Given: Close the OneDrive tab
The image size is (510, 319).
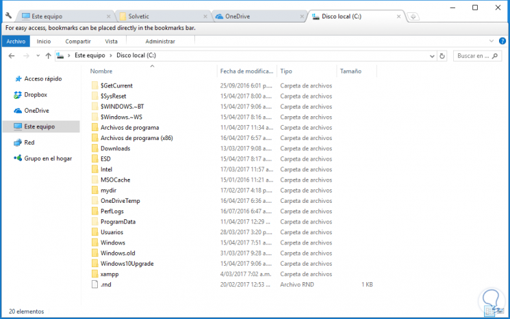Looking at the screenshot, I should [302, 16].
